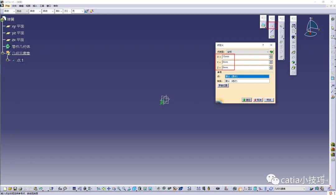
Task: Click the axis system 默认（绝对）field
Action: coord(247,81)
